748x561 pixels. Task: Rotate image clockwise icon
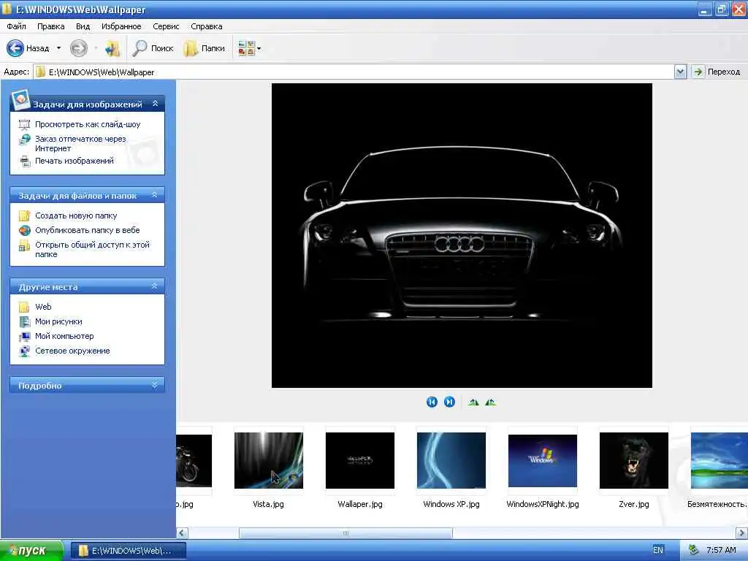473,402
